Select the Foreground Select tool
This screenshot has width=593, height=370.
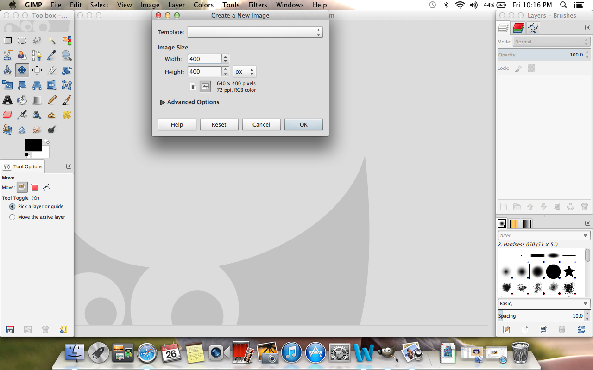click(x=22, y=55)
